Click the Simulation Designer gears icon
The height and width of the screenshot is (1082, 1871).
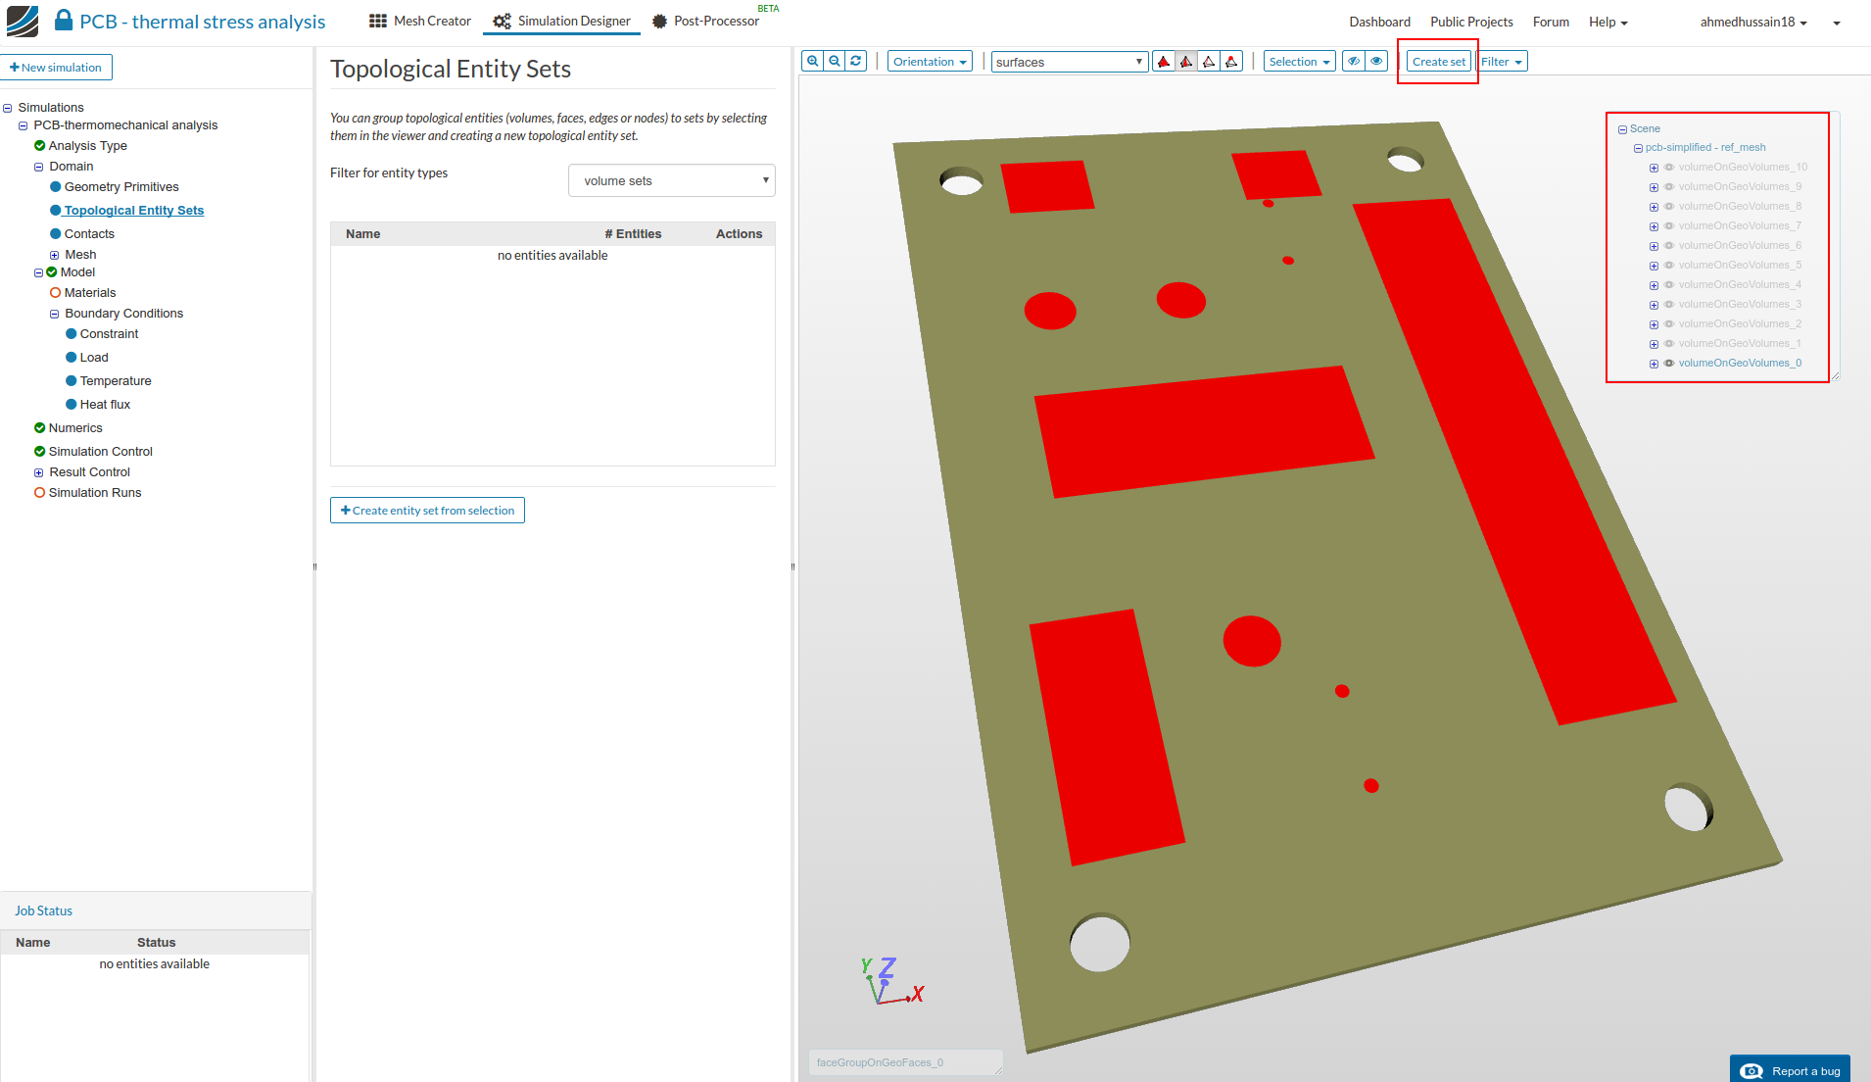tap(503, 21)
